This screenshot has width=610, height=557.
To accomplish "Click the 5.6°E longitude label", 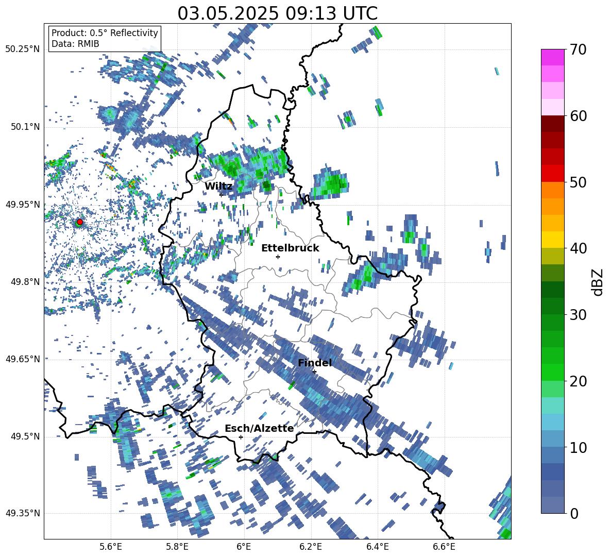I will [111, 547].
